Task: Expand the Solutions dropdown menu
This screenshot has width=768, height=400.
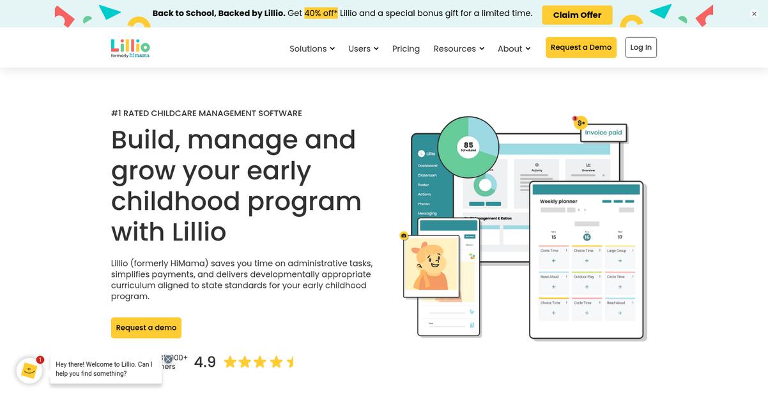Action: [312, 48]
